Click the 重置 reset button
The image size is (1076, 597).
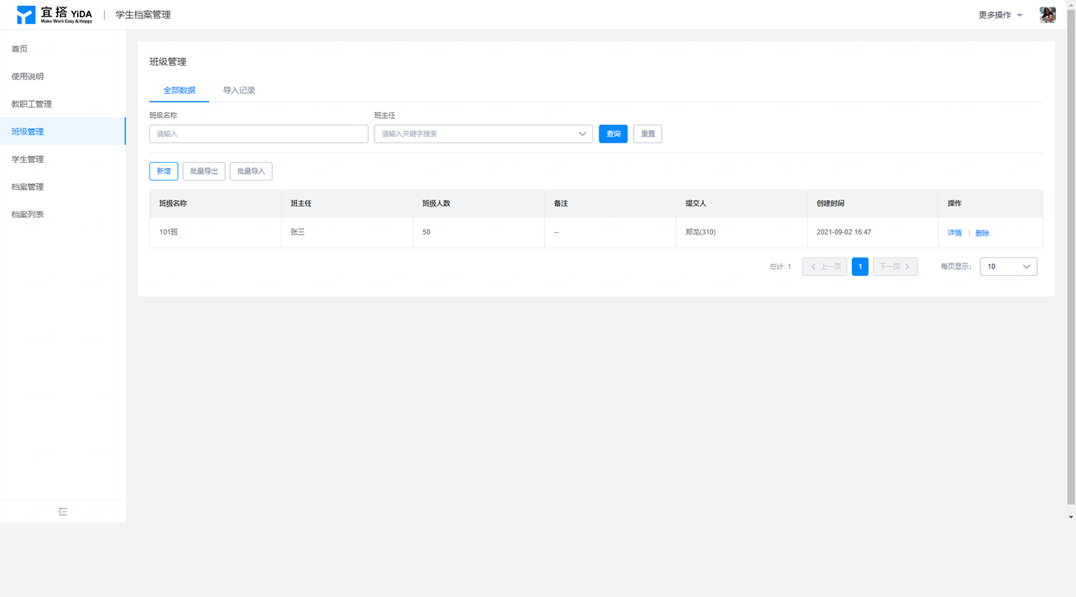point(648,134)
